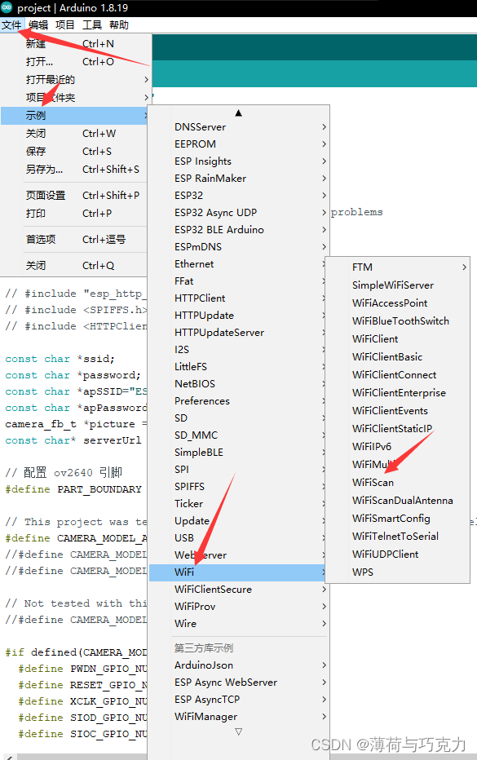Open the Preferences examples entry
Image resolution: width=477 pixels, height=760 pixels.
(237, 401)
